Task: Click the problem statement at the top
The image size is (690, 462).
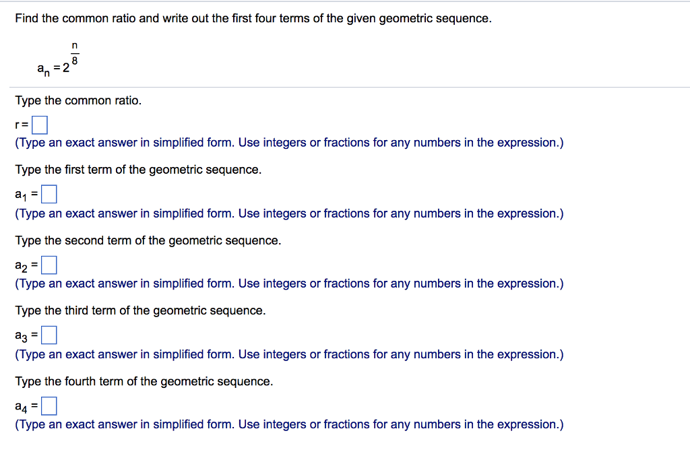Action: pyautogui.click(x=252, y=18)
